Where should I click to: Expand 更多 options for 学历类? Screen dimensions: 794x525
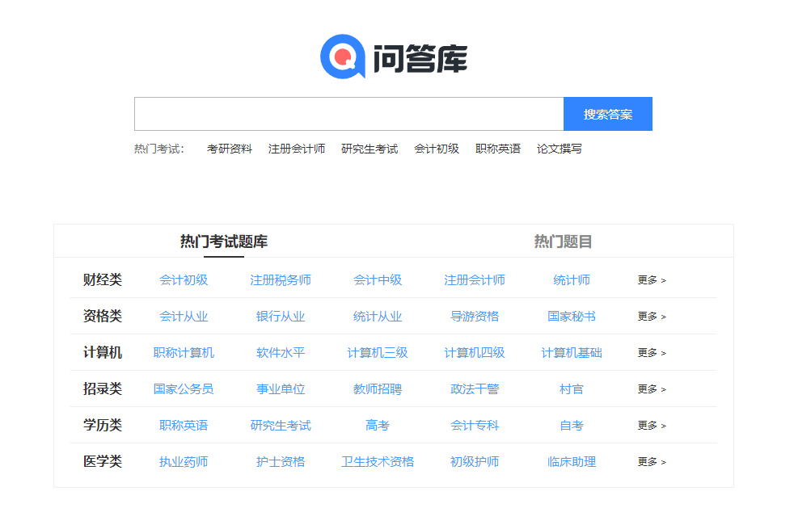tap(650, 425)
